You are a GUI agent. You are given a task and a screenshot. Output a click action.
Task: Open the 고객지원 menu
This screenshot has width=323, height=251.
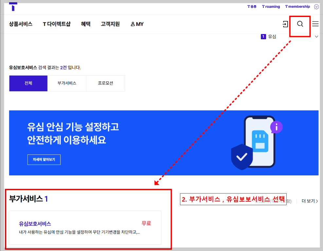coord(110,24)
